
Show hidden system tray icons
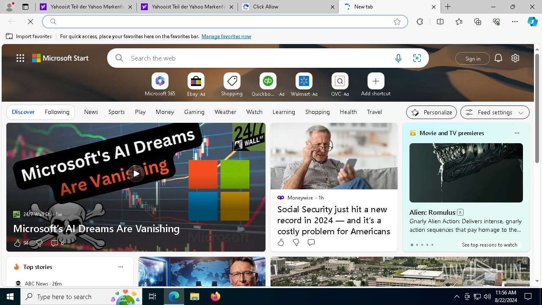[x=456, y=297]
